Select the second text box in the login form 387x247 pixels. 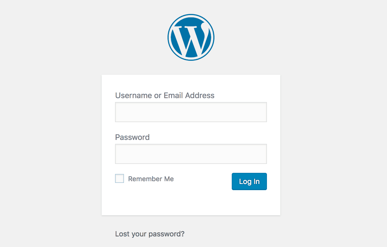pyautogui.click(x=191, y=154)
